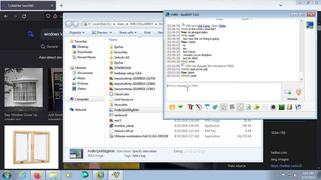Click the BeeBEEP avatar image top right

pyautogui.click(x=310, y=25)
